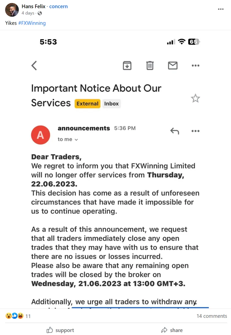Open the 14 comments
This screenshot has height=335, width=231.
pos(212,316)
